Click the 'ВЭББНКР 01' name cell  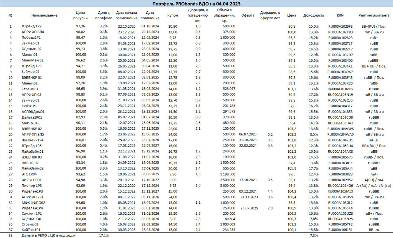(x=32, y=77)
